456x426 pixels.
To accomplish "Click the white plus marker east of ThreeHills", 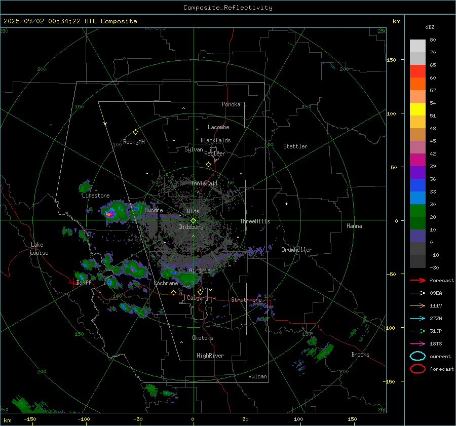I will click(286, 204).
